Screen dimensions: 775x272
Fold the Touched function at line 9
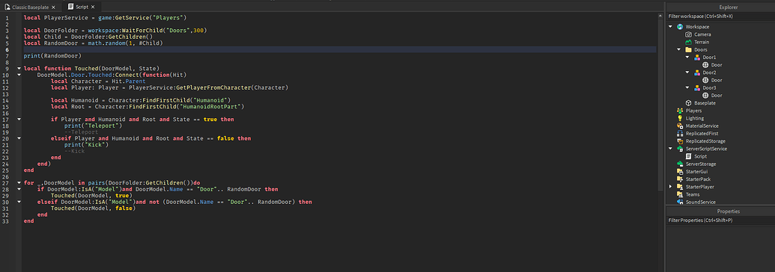[19, 68]
